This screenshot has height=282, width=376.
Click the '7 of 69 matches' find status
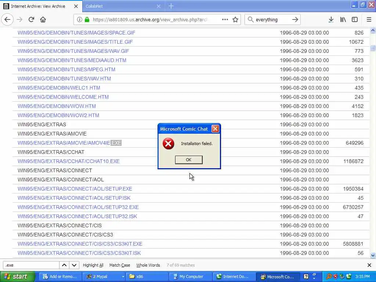(181, 265)
